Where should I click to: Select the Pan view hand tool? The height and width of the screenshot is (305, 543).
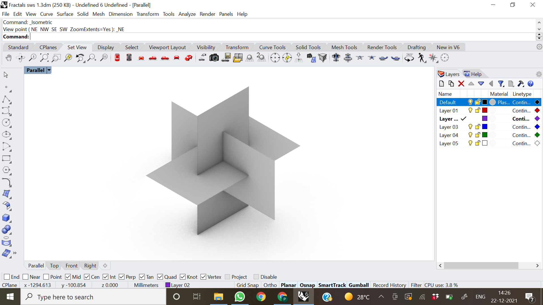pos(8,58)
